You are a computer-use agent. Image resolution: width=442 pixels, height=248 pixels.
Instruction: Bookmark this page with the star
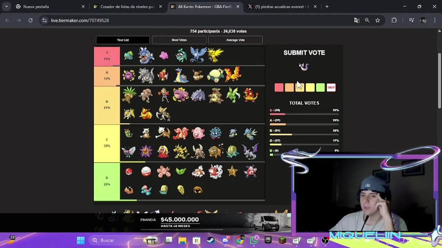pyautogui.click(x=377, y=20)
